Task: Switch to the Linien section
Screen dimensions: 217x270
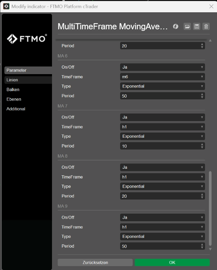Action: click(28, 80)
